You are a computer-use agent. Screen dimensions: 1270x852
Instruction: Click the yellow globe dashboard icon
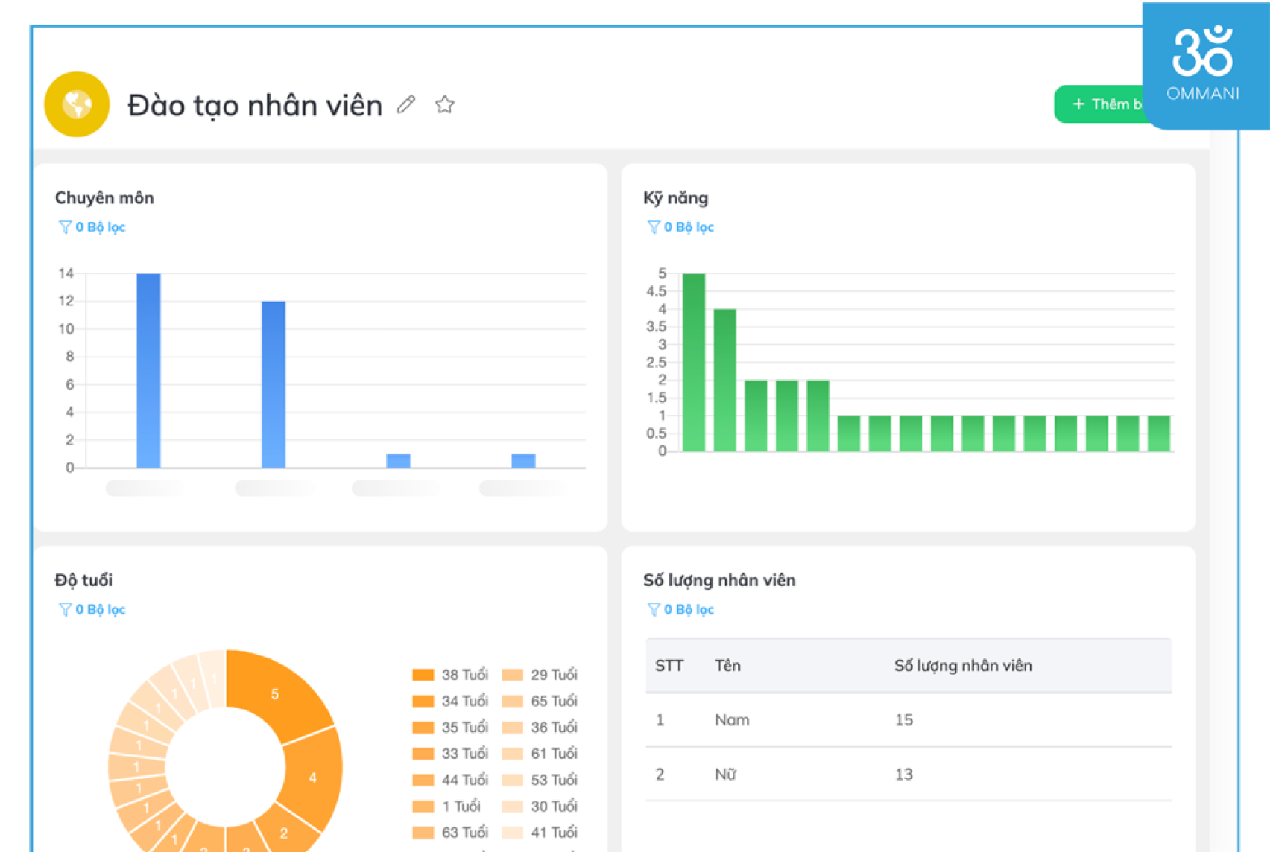click(77, 104)
